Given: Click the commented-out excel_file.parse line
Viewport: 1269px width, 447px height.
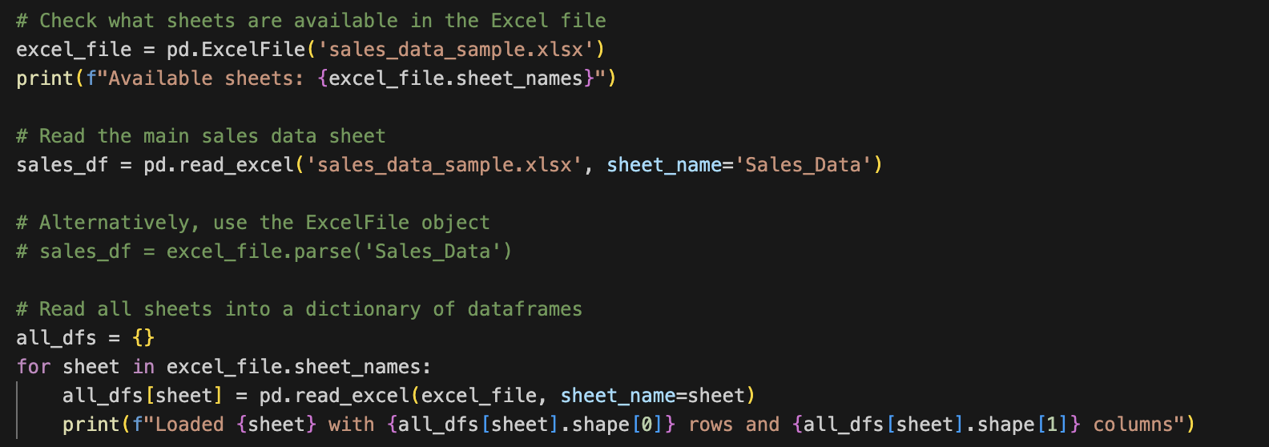Looking at the screenshot, I should (264, 252).
